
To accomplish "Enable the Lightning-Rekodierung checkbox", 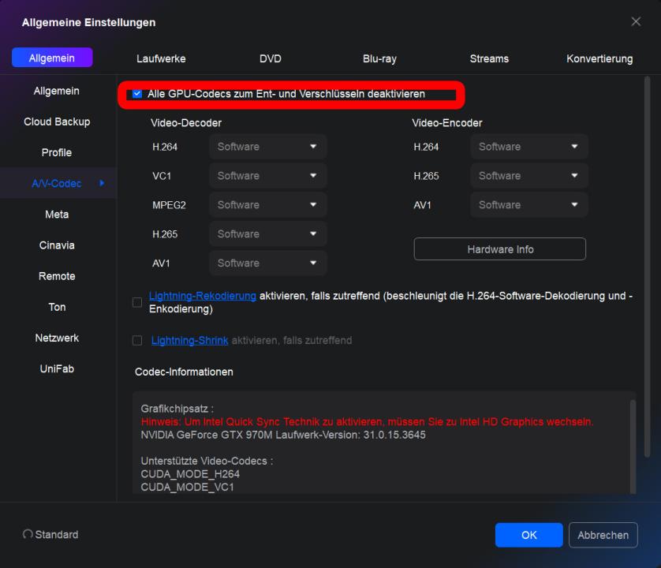I will click(x=138, y=302).
